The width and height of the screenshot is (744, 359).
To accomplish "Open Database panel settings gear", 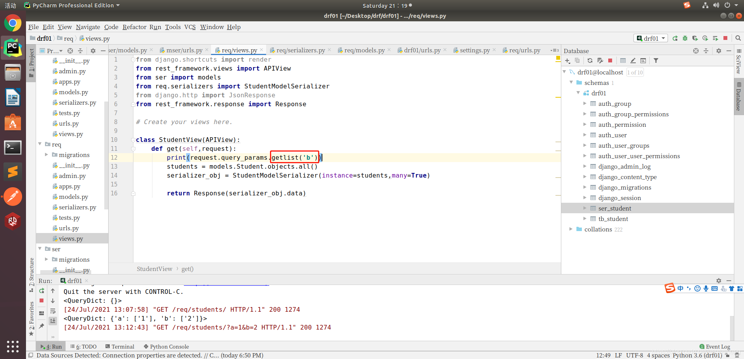I will coord(719,51).
